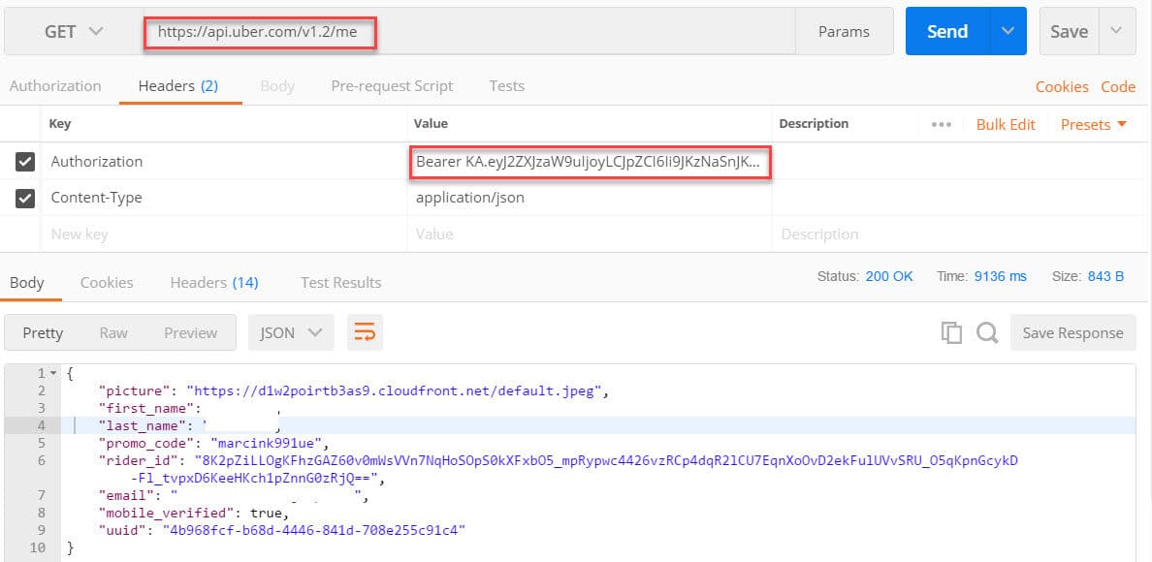Click the Send button

point(946,32)
